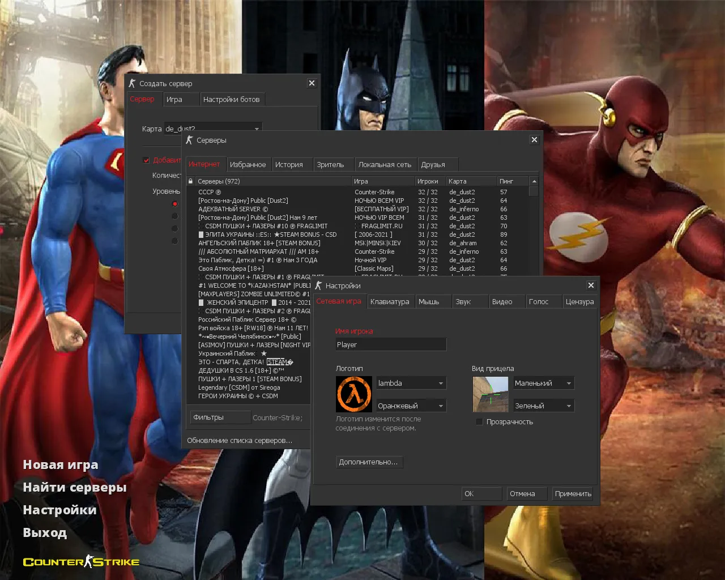Click the server list scroll up arrow
This screenshot has width=725, height=580.
pyautogui.click(x=534, y=181)
